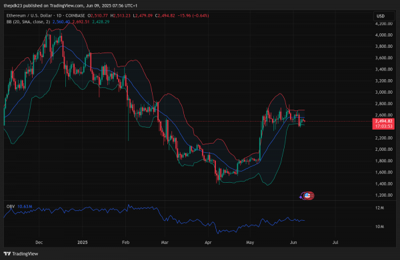Click the BB (20, SMA, close, 2) indicator label
Image resolution: width=400 pixels, height=260 pixels.
click(x=28, y=22)
